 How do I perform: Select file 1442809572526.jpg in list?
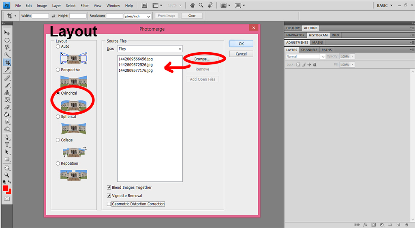[x=135, y=65]
